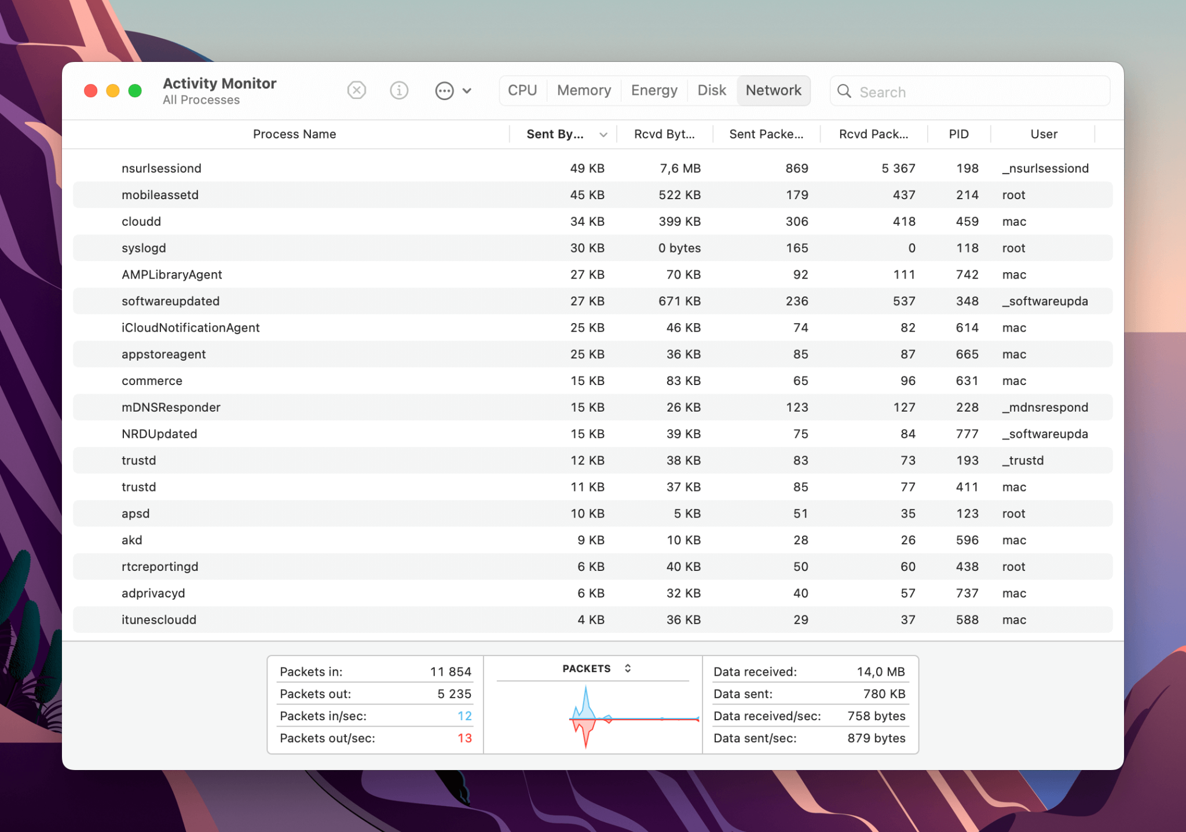Open the process info inspector icon
Viewport: 1186px width, 832px height.
[x=399, y=90]
